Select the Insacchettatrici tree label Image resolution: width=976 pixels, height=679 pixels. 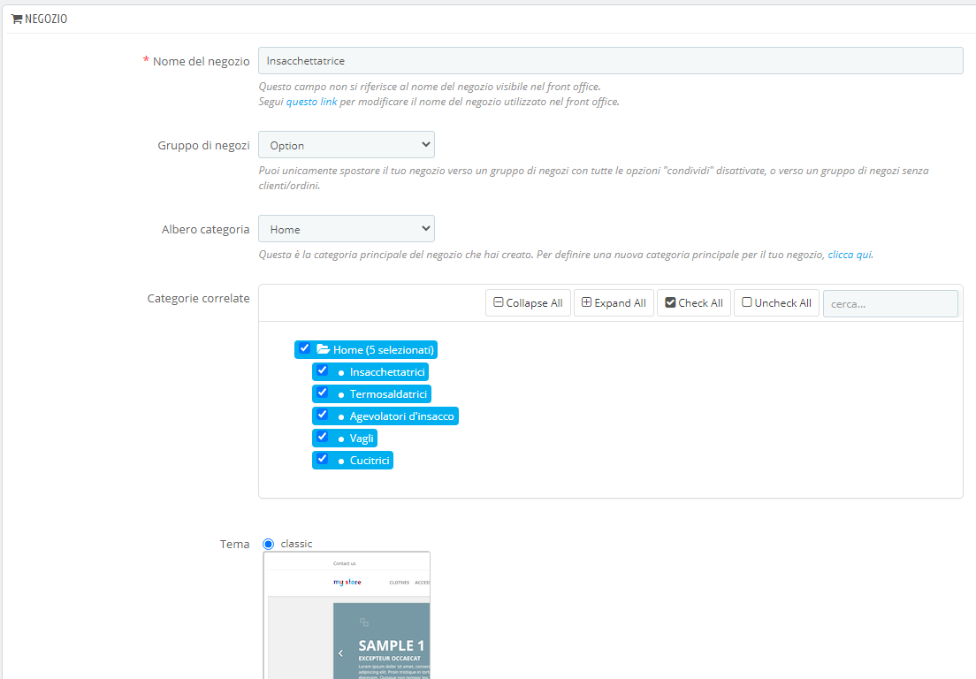(x=387, y=372)
